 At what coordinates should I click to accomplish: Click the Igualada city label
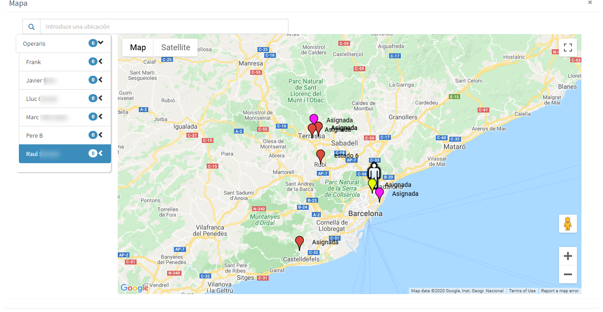pos(186,126)
